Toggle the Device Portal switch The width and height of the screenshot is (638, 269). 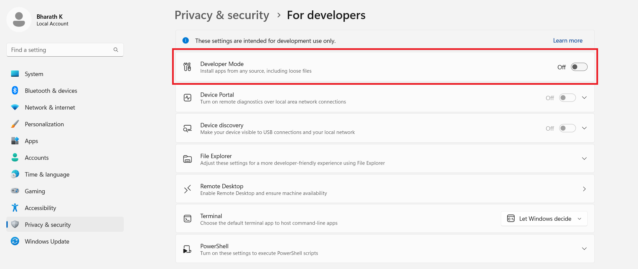click(x=568, y=98)
